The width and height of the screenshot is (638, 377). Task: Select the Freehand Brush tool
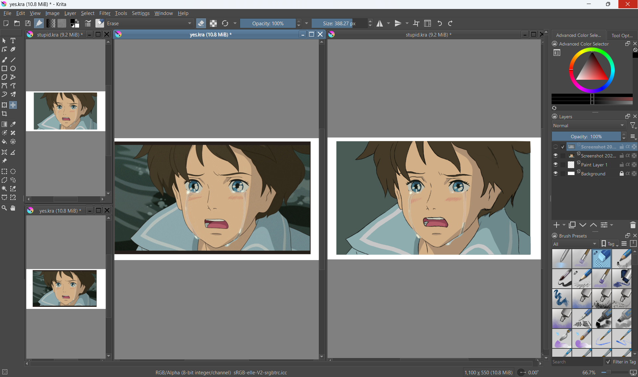pyautogui.click(x=4, y=60)
